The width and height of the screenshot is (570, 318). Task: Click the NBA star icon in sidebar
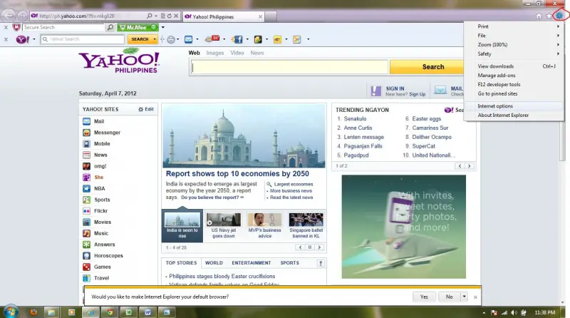[x=86, y=188]
